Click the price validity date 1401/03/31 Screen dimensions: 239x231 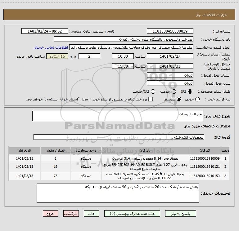[x=170, y=66]
